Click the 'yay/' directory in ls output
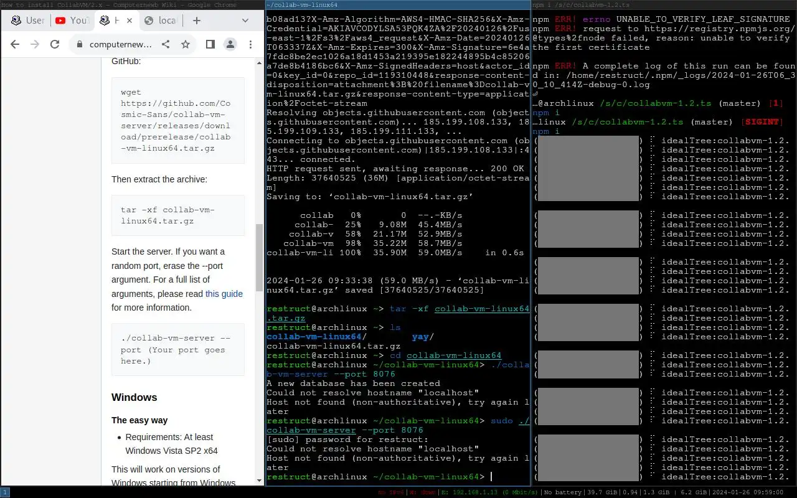Image resolution: width=797 pixels, height=498 pixels. click(423, 337)
